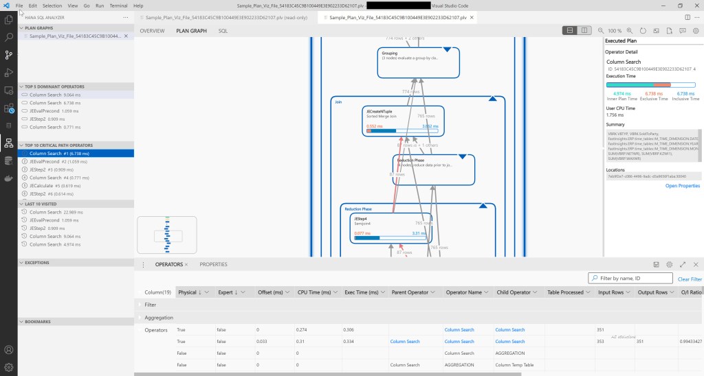
Task: Switch to stacked top-bottom layout toggle
Action: (570, 31)
